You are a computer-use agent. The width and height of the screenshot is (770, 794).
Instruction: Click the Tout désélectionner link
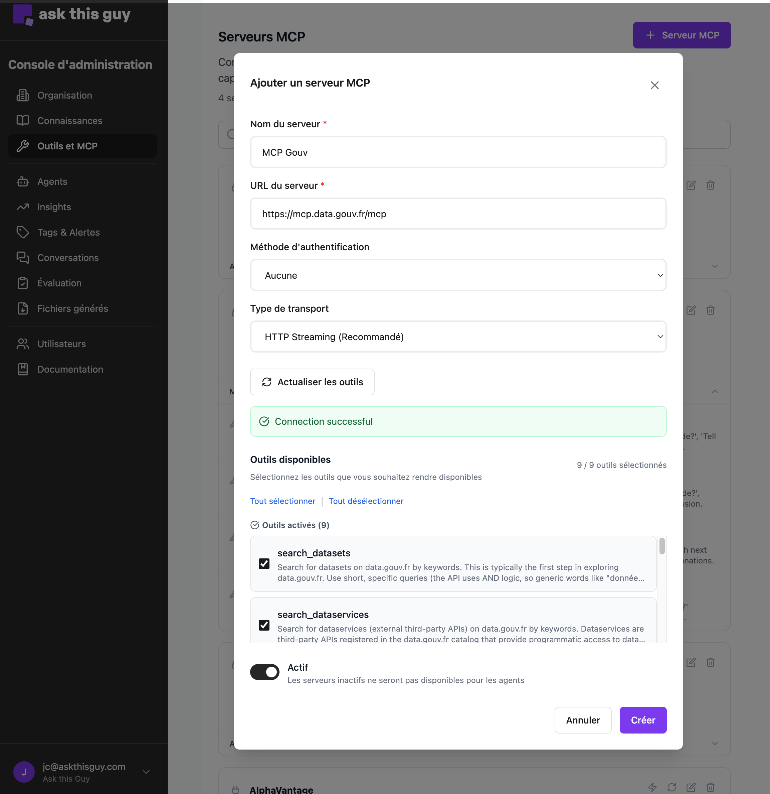point(366,501)
